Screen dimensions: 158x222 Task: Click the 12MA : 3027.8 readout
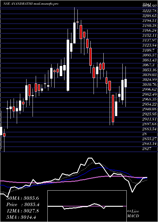[x=22, y=211]
